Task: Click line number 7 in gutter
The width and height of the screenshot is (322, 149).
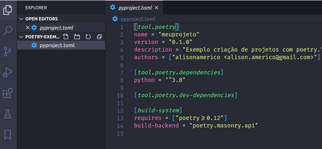Action: click(122, 73)
